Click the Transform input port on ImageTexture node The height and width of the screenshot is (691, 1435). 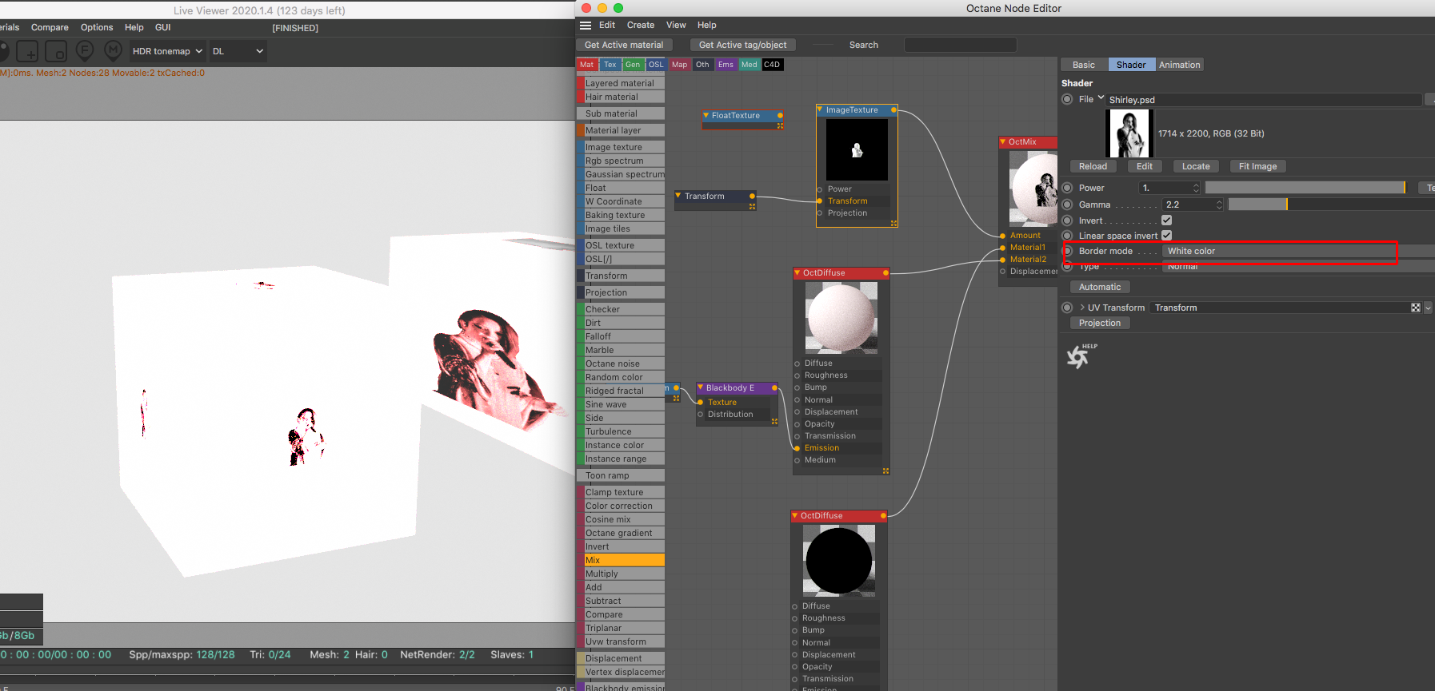coord(820,201)
